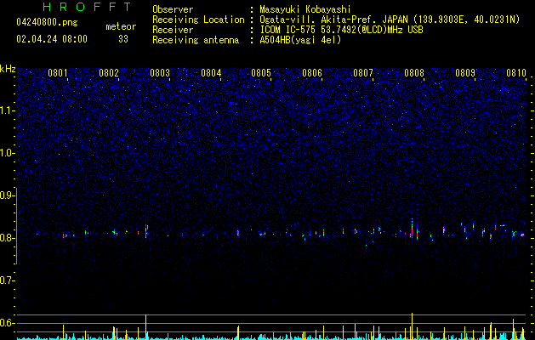Click the 0809 time marker

465,72
